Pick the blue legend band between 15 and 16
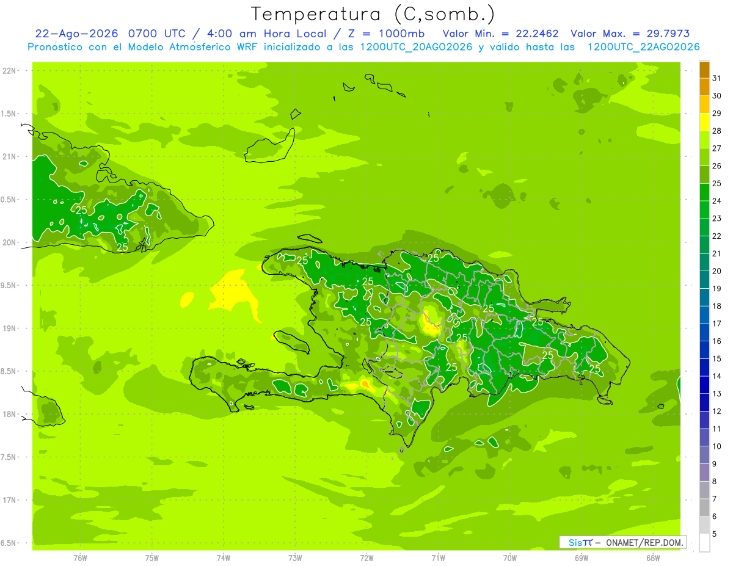 [704, 350]
